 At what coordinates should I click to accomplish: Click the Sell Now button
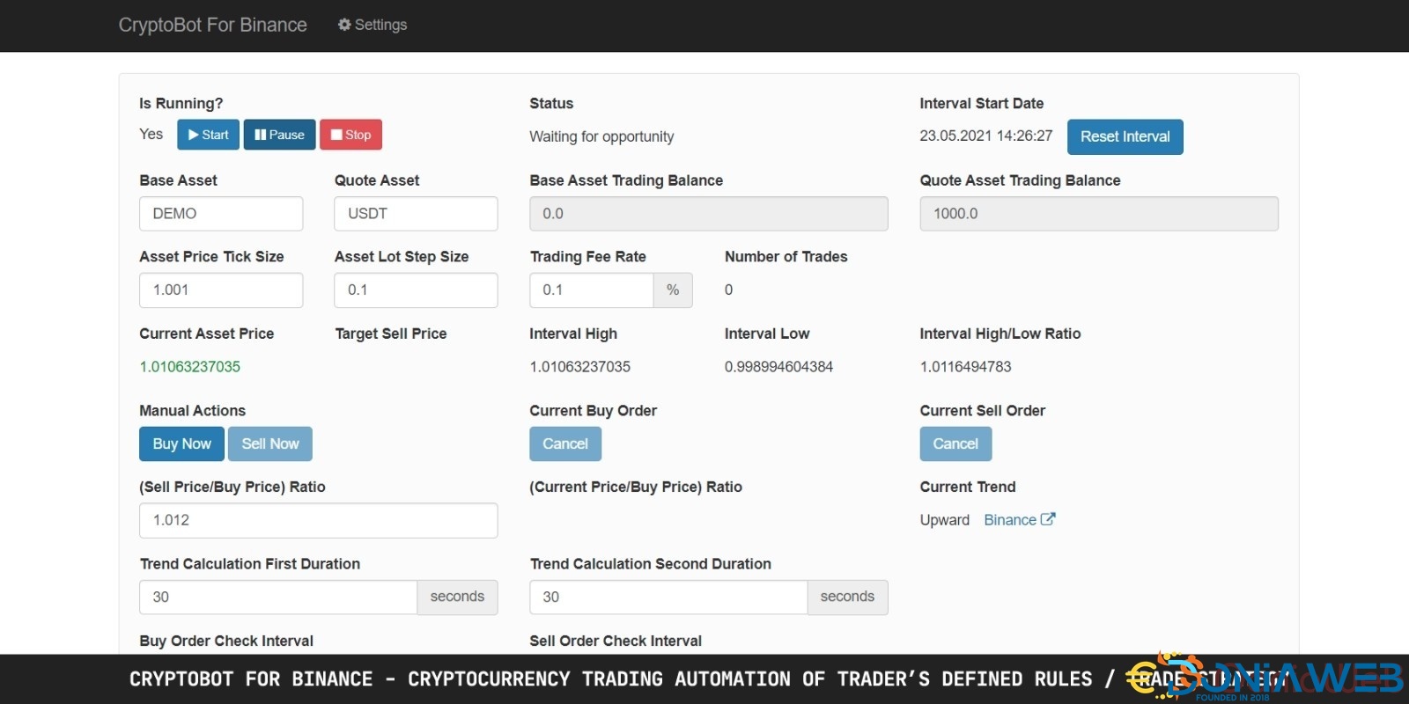click(270, 444)
